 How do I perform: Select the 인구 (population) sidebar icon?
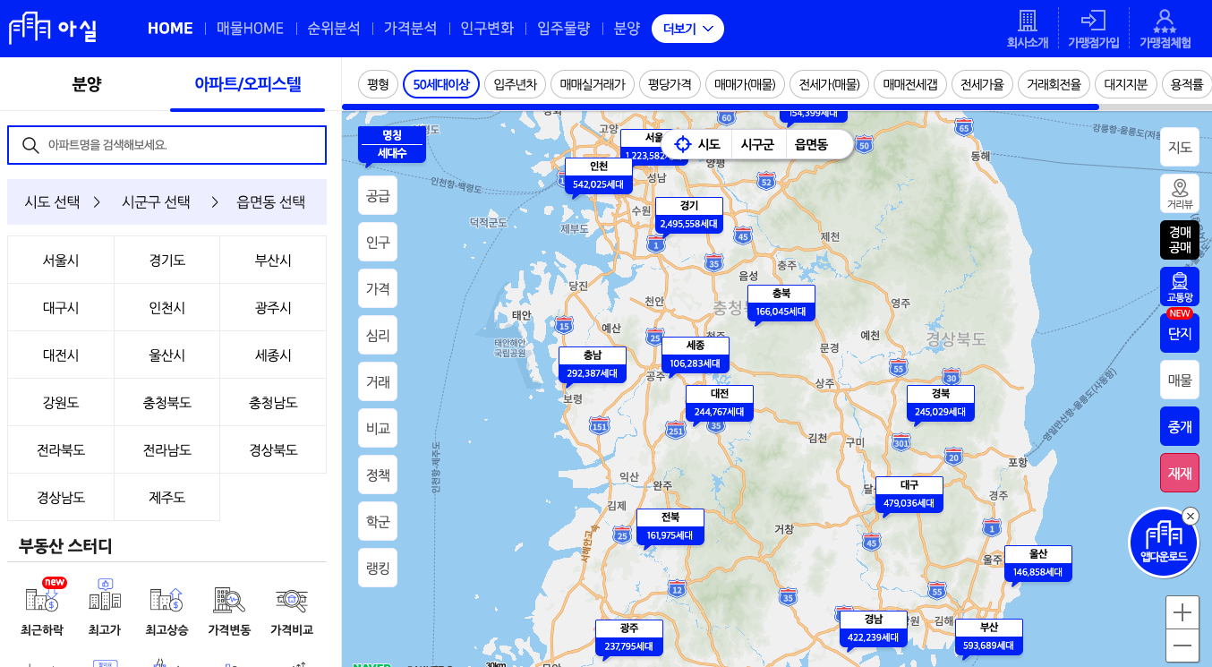(x=377, y=242)
